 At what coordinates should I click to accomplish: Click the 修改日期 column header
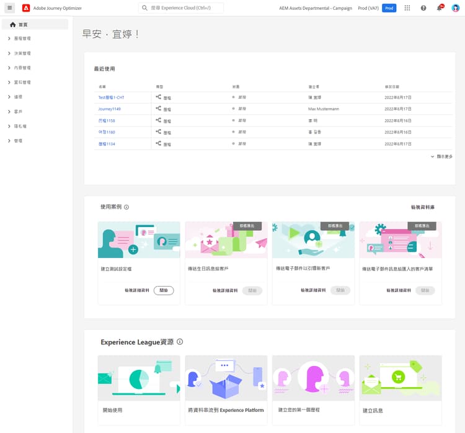(392, 87)
